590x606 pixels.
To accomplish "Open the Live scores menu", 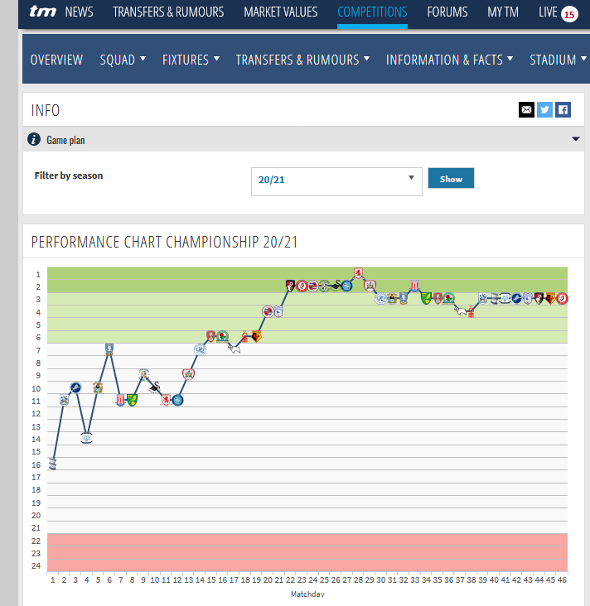I will (548, 12).
